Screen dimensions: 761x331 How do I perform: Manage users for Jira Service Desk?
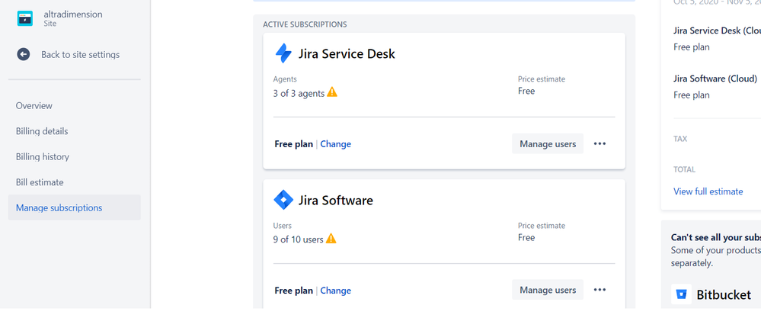pos(548,144)
